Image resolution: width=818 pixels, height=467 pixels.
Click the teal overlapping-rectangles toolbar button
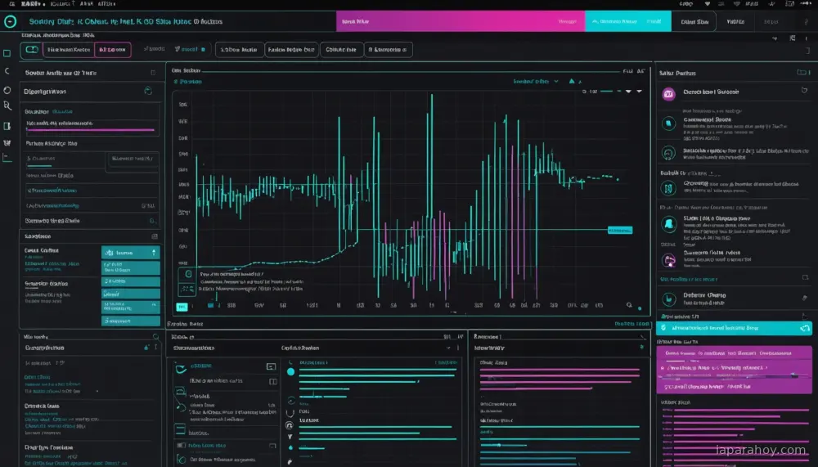click(x=31, y=50)
